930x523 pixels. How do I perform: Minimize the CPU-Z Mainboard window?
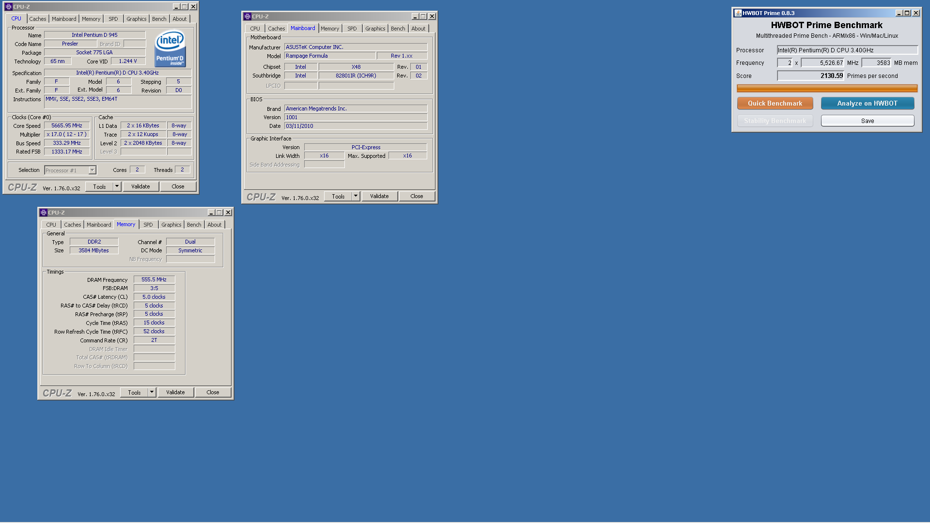415,16
